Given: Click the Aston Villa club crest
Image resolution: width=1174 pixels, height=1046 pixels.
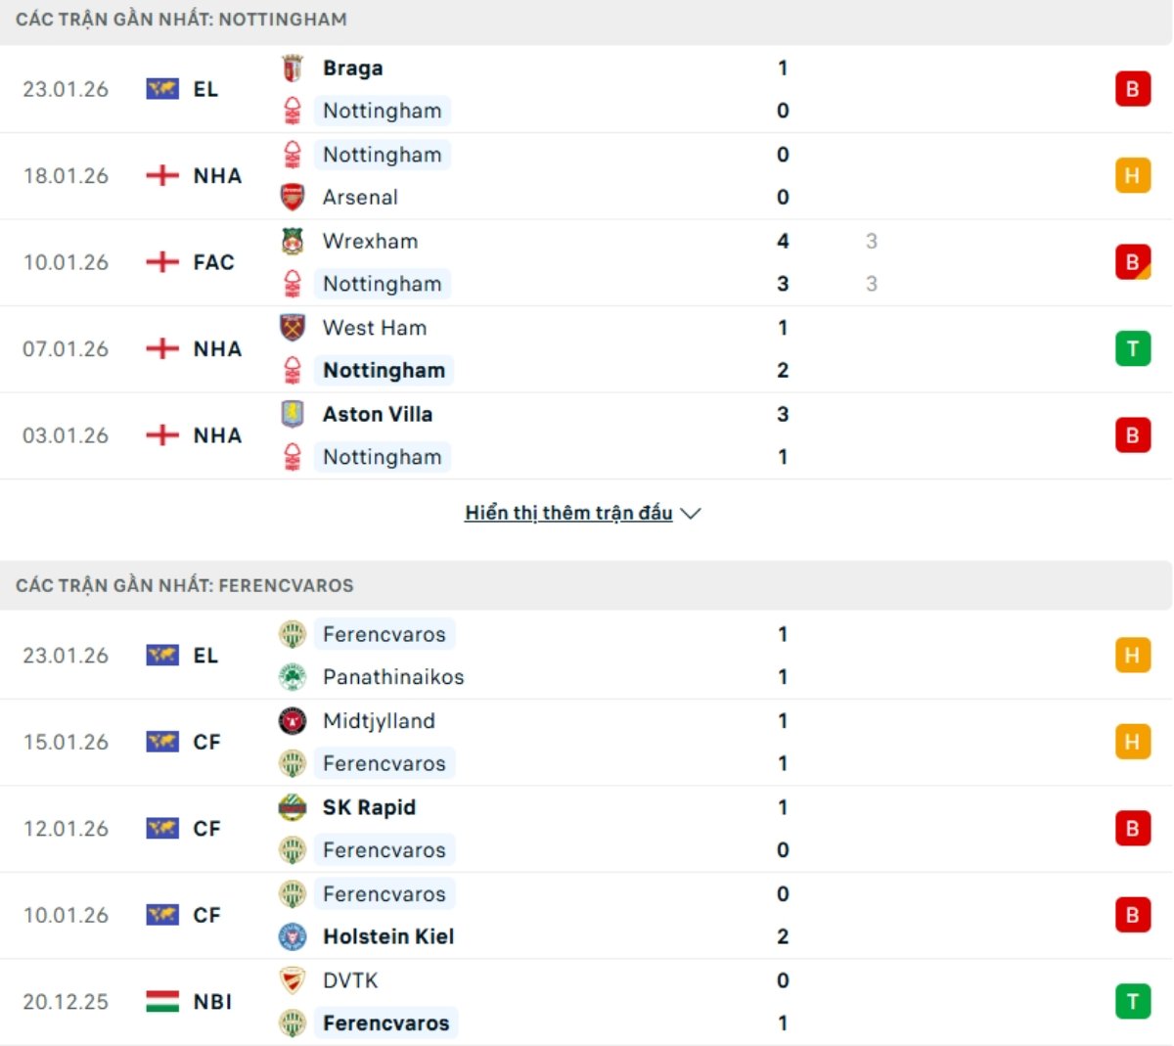Looking at the screenshot, I should tap(292, 414).
